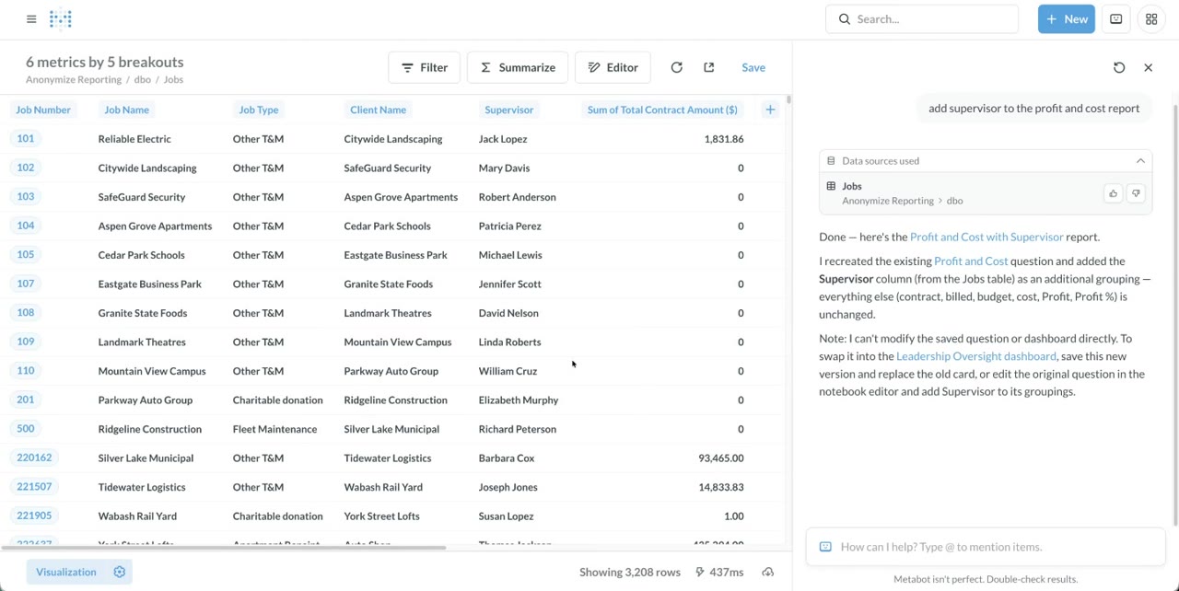Open Job Type column header menu
Viewport: 1179px width, 591px height.
pyautogui.click(x=258, y=110)
